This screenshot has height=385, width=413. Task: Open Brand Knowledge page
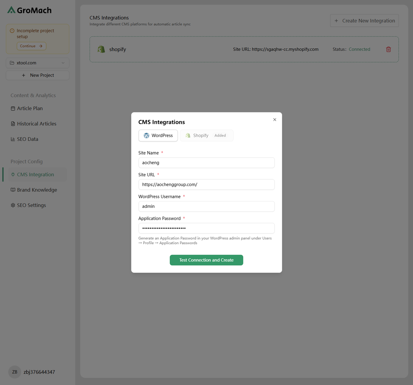pyautogui.click(x=37, y=190)
